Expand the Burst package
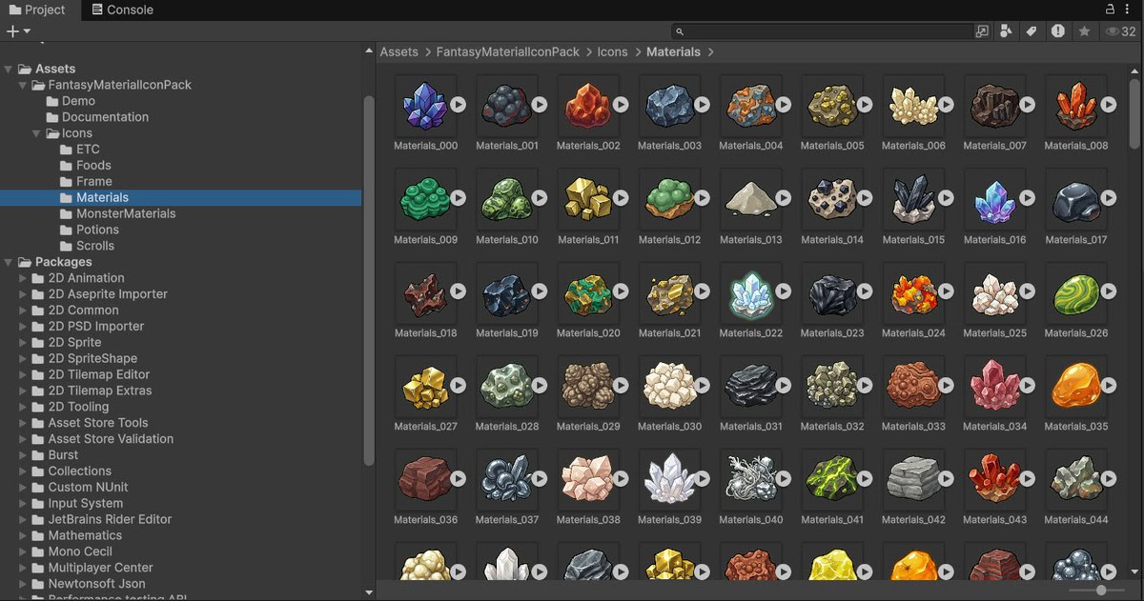This screenshot has width=1144, height=601. point(23,455)
